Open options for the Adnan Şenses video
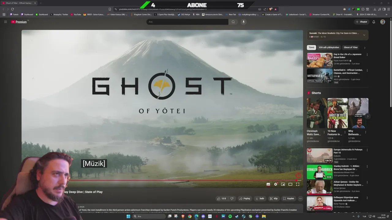The image size is (392, 220). click(x=367, y=182)
